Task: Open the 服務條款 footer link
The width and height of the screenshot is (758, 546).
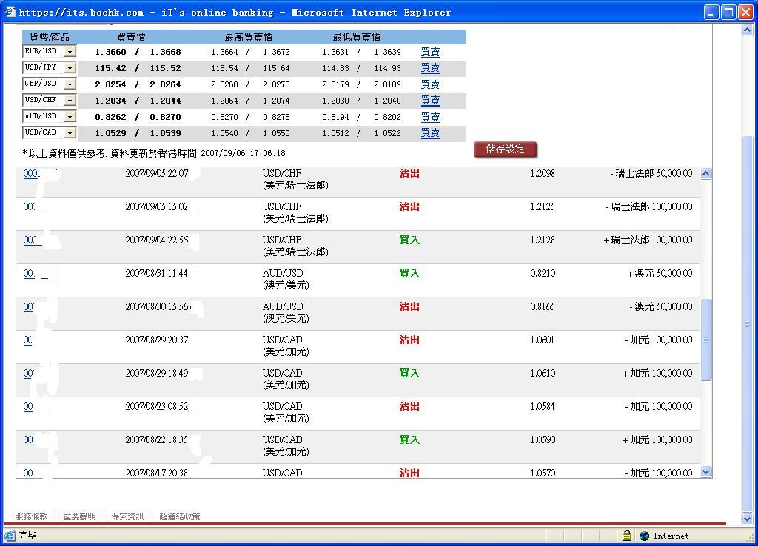Action: [x=31, y=516]
